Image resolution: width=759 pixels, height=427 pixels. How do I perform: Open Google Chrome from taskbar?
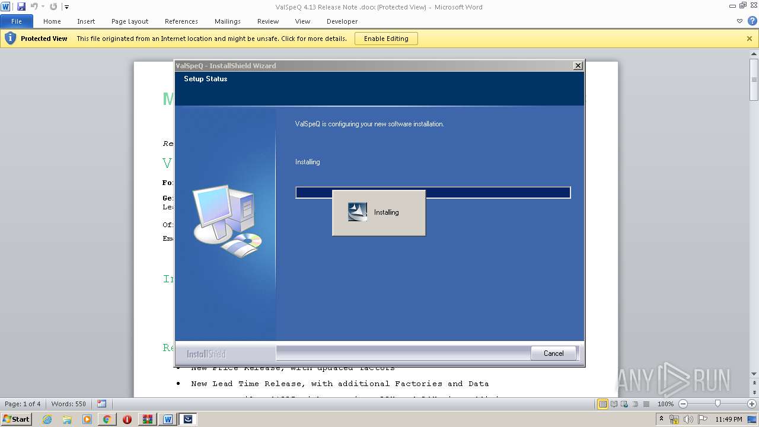point(107,419)
